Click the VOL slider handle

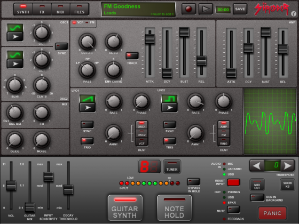point(11,185)
